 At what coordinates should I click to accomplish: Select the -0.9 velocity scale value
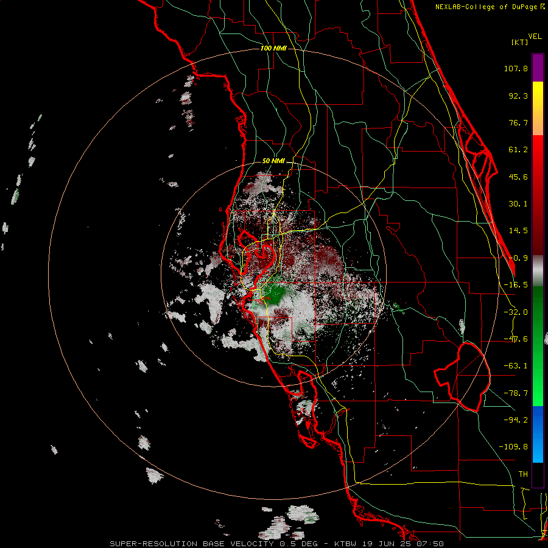(518, 258)
